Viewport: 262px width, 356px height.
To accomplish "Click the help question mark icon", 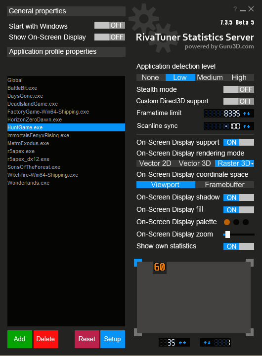I will click(x=235, y=9).
